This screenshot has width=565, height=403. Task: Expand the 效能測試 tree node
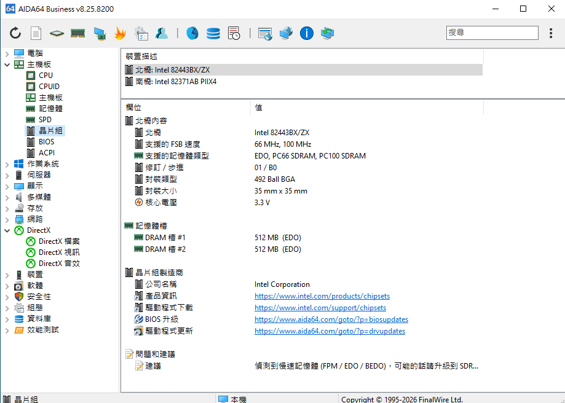click(x=7, y=330)
